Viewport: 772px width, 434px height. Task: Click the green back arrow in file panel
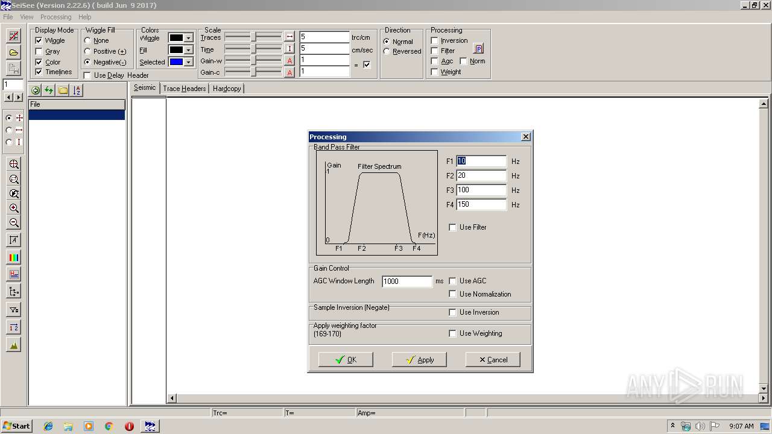(36, 90)
